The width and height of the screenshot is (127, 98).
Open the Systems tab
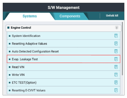pos(30,16)
